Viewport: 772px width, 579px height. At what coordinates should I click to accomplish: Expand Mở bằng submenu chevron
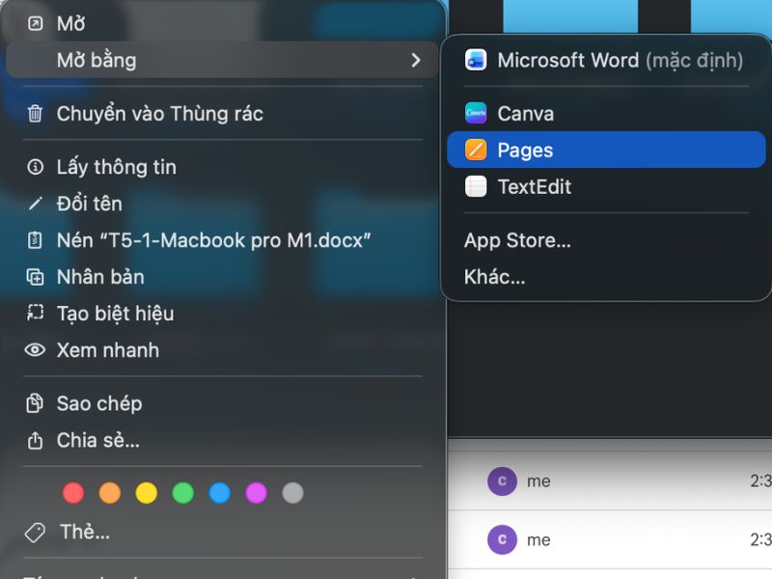(416, 60)
